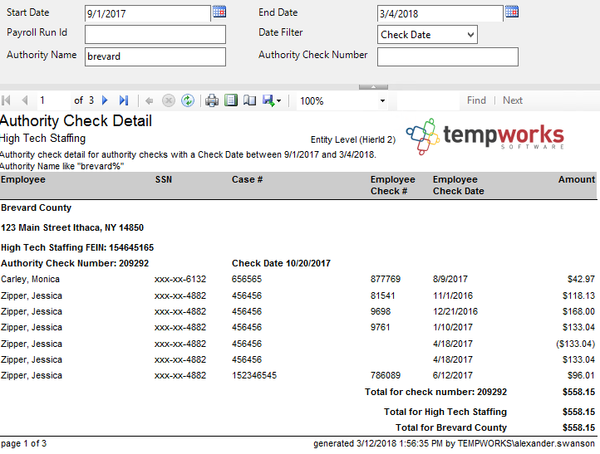Toggle print layout view

tap(231, 100)
